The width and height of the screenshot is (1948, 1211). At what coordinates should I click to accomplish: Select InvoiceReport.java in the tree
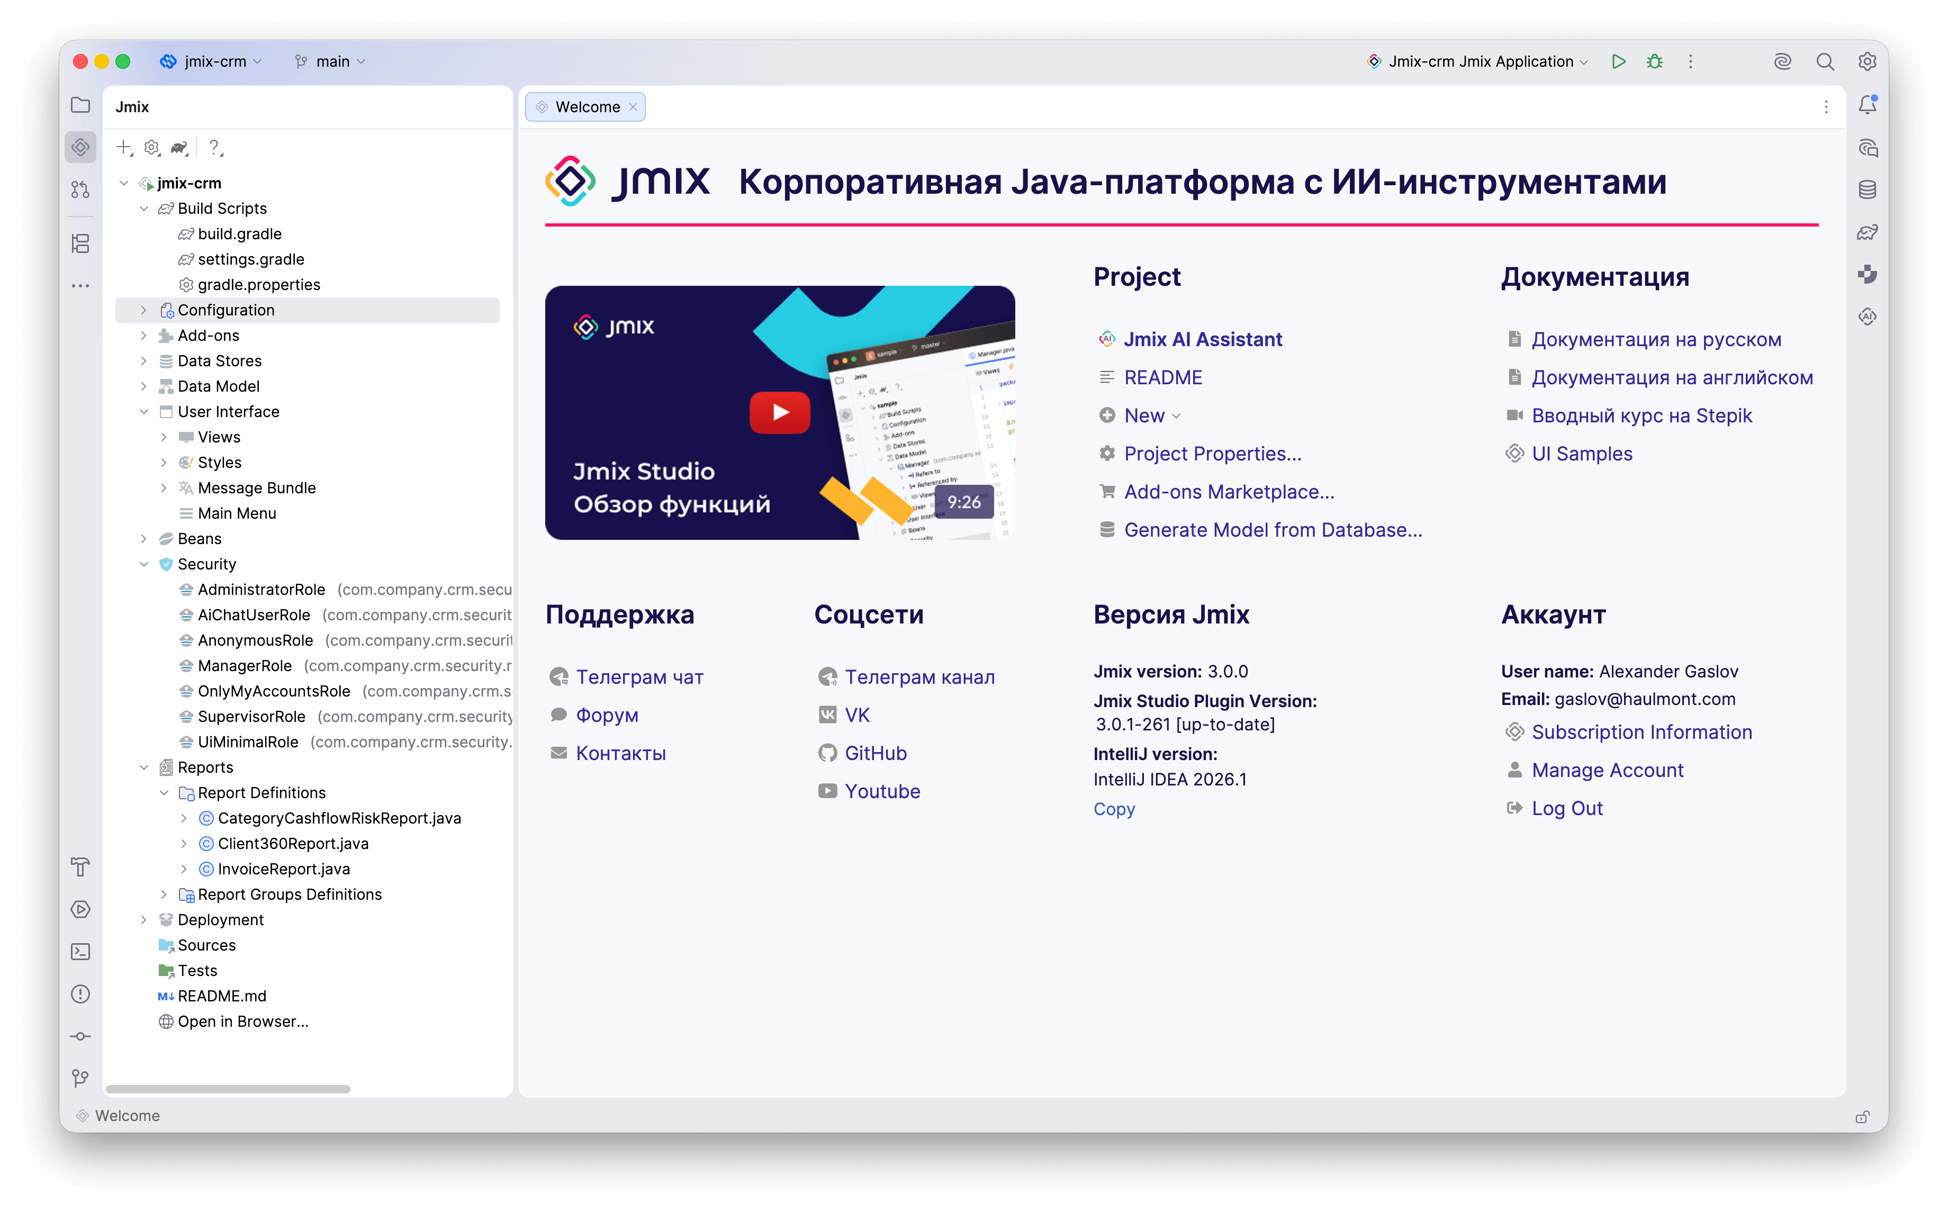pos(284,869)
